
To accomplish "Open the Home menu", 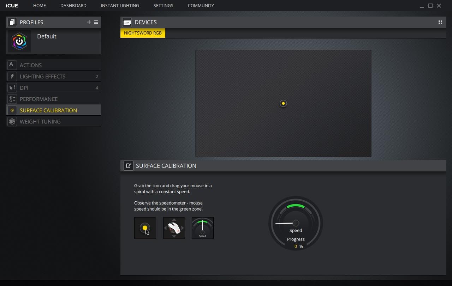I will [40, 6].
